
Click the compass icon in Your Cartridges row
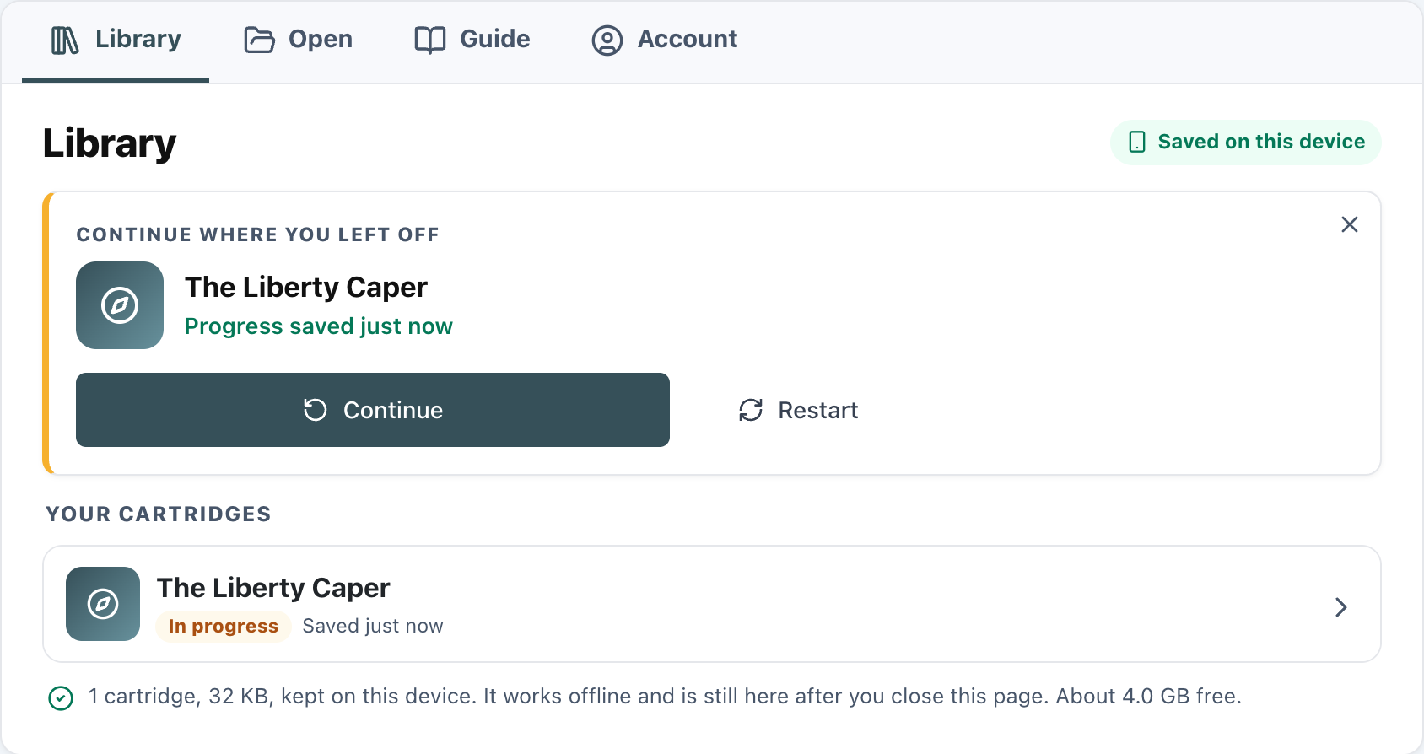click(103, 604)
